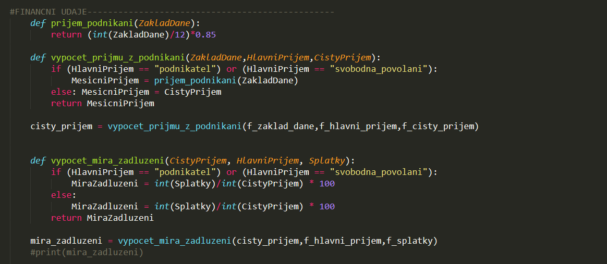The height and width of the screenshot is (264, 607).
Task: Click the function name 'prijem_podnikani' in its def line
Action: tap(92, 23)
